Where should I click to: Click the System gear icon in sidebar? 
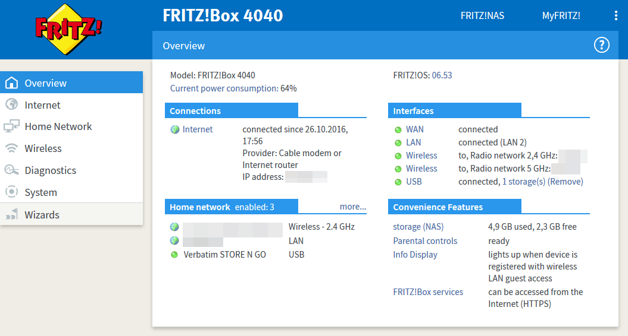pos(12,192)
